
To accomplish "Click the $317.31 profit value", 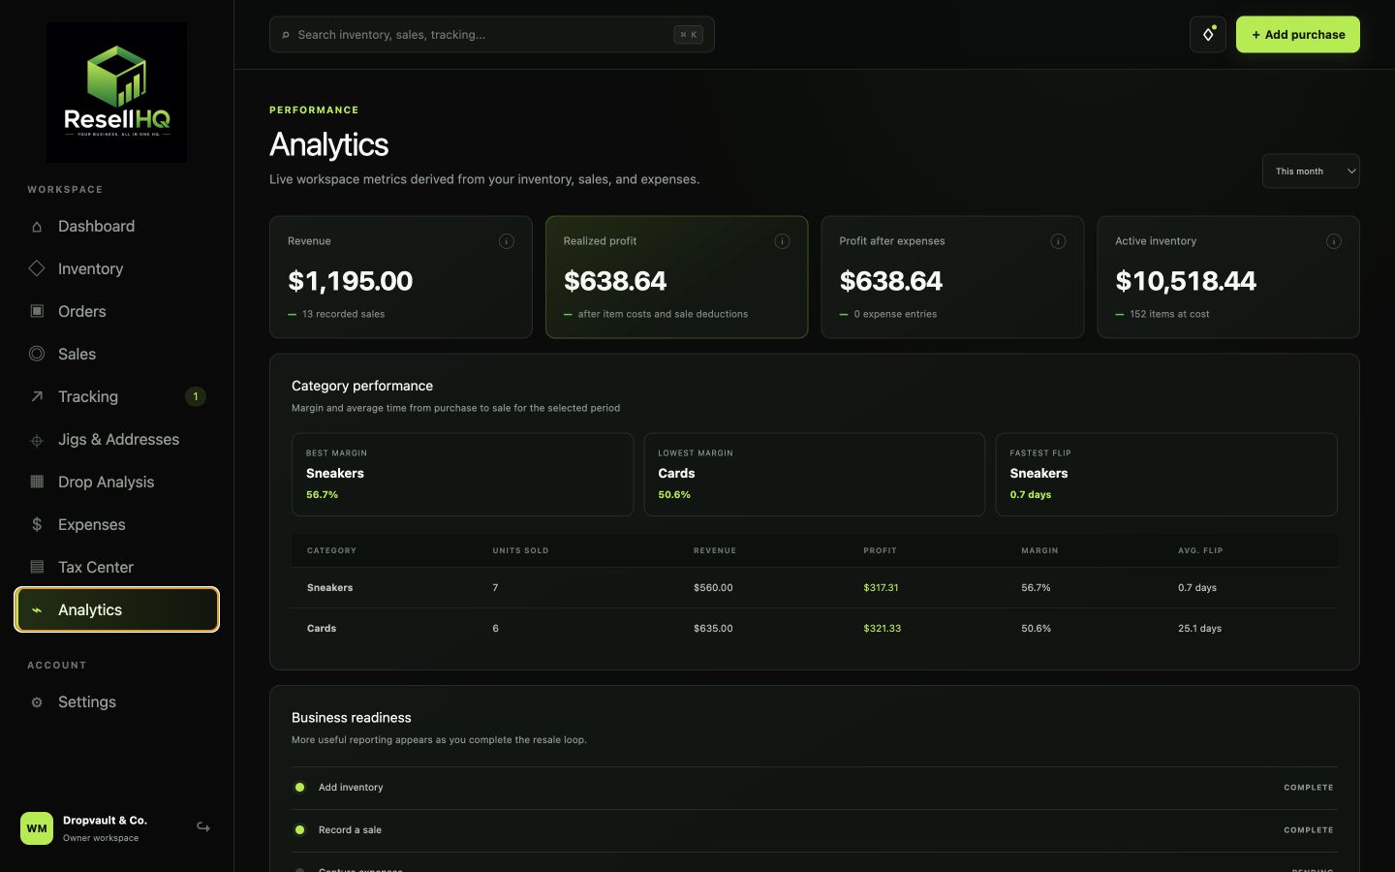I will (x=881, y=588).
